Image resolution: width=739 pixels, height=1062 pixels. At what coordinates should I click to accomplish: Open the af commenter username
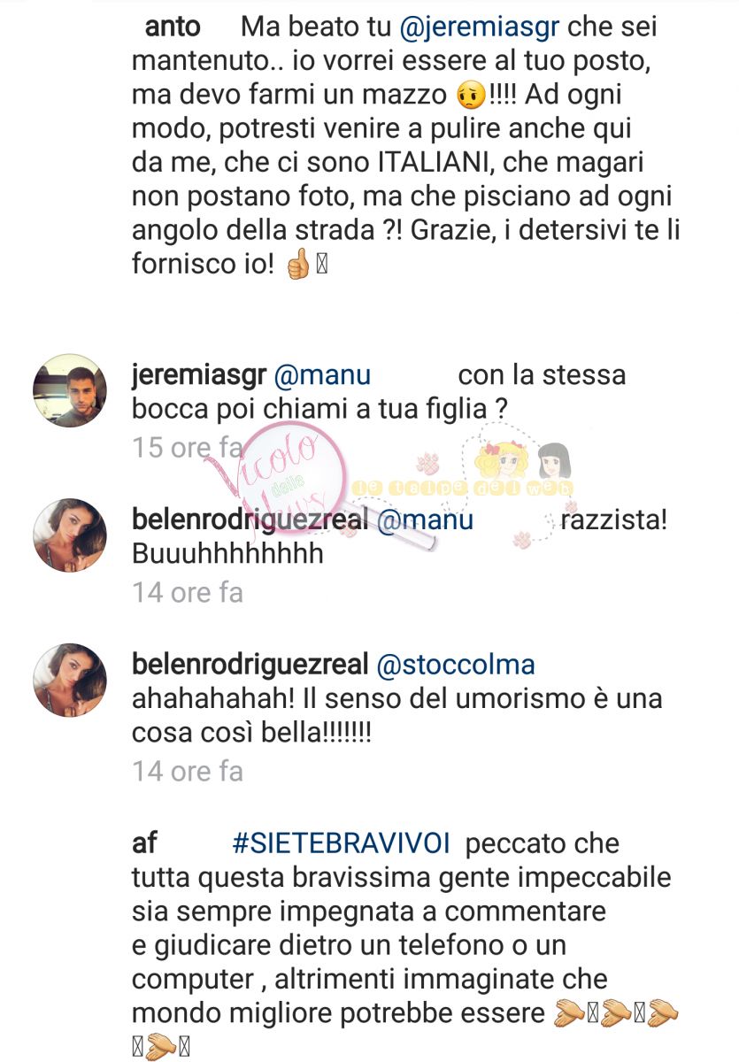pos(144,843)
